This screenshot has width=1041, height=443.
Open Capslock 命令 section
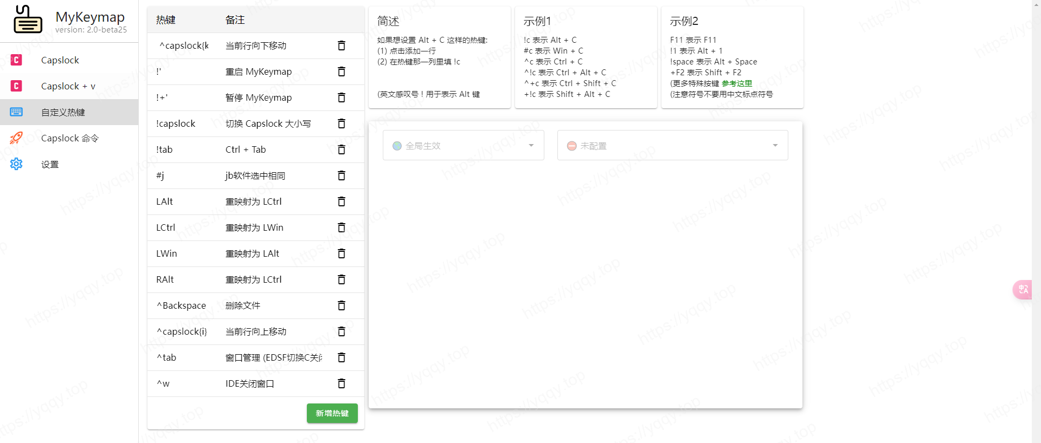point(69,138)
